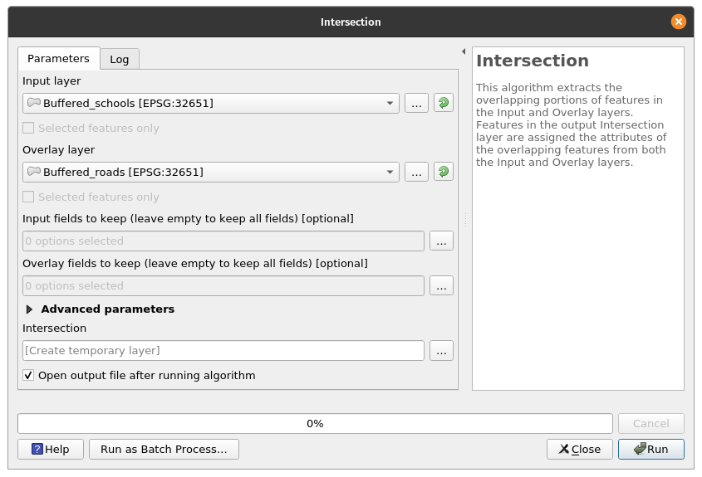Click the Create temporary layer output field
The height and width of the screenshot is (477, 702).
pyautogui.click(x=223, y=350)
